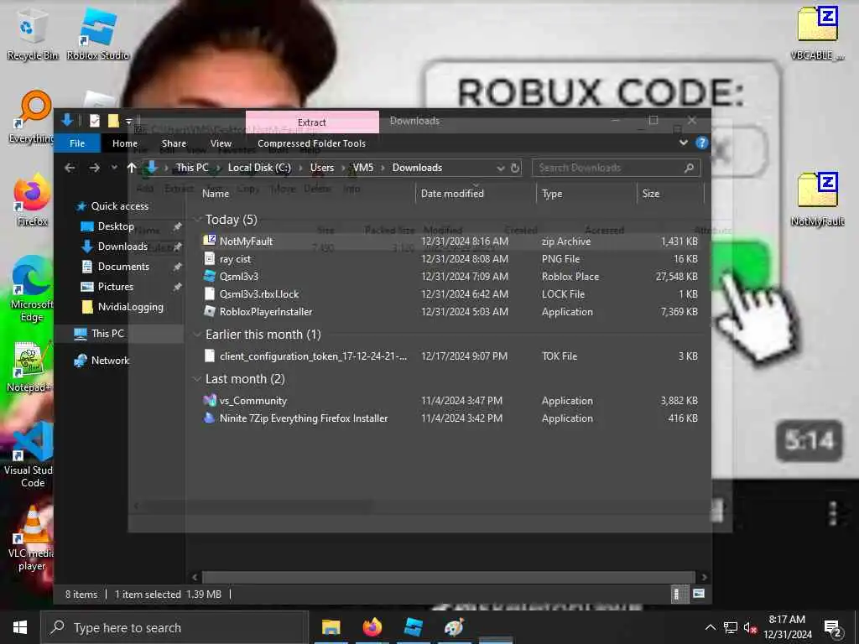
Task: Switch to the Home ribbon tab
Action: tap(125, 143)
